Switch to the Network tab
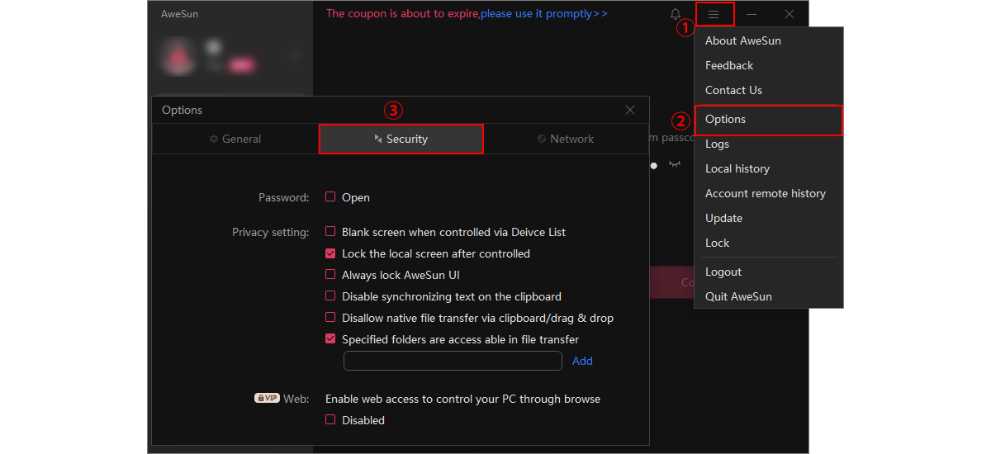 point(566,139)
